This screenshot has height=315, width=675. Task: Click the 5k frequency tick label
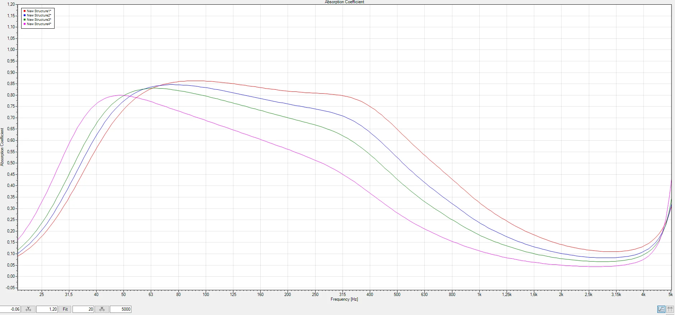(670, 295)
